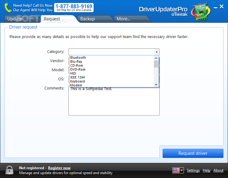Minimize the DriverUpdaterPro window
This screenshot has width=228, height=178.
216,8
